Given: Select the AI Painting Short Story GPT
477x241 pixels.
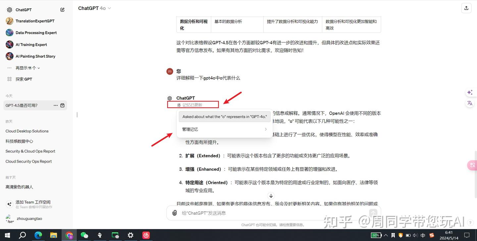Looking at the screenshot, I should click(x=35, y=56).
